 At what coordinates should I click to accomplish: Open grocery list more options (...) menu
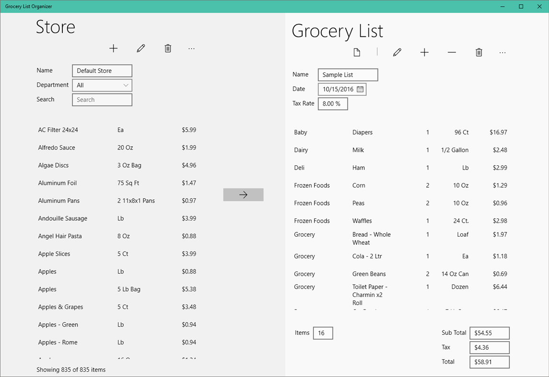point(502,53)
